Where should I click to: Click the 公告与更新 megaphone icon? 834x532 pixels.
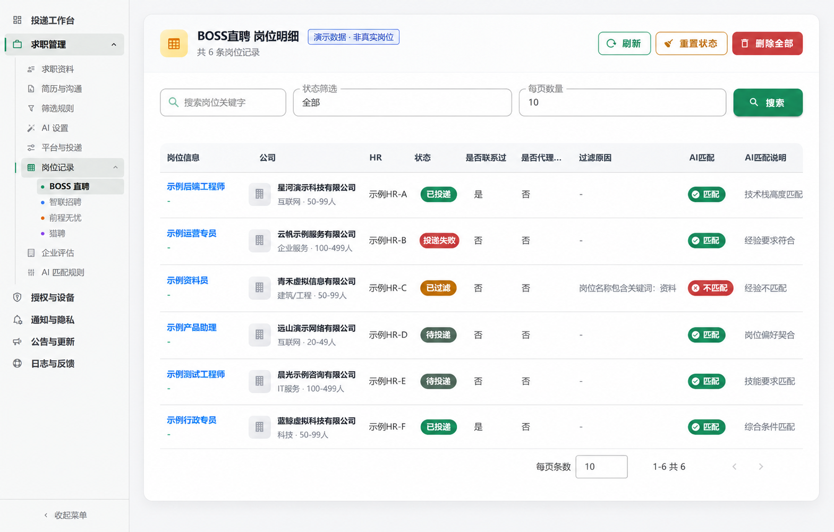(x=18, y=341)
